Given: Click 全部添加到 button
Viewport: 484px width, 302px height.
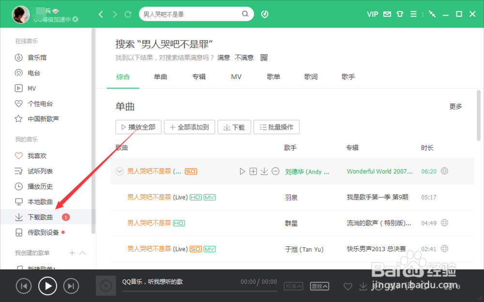Looking at the screenshot, I should [190, 127].
